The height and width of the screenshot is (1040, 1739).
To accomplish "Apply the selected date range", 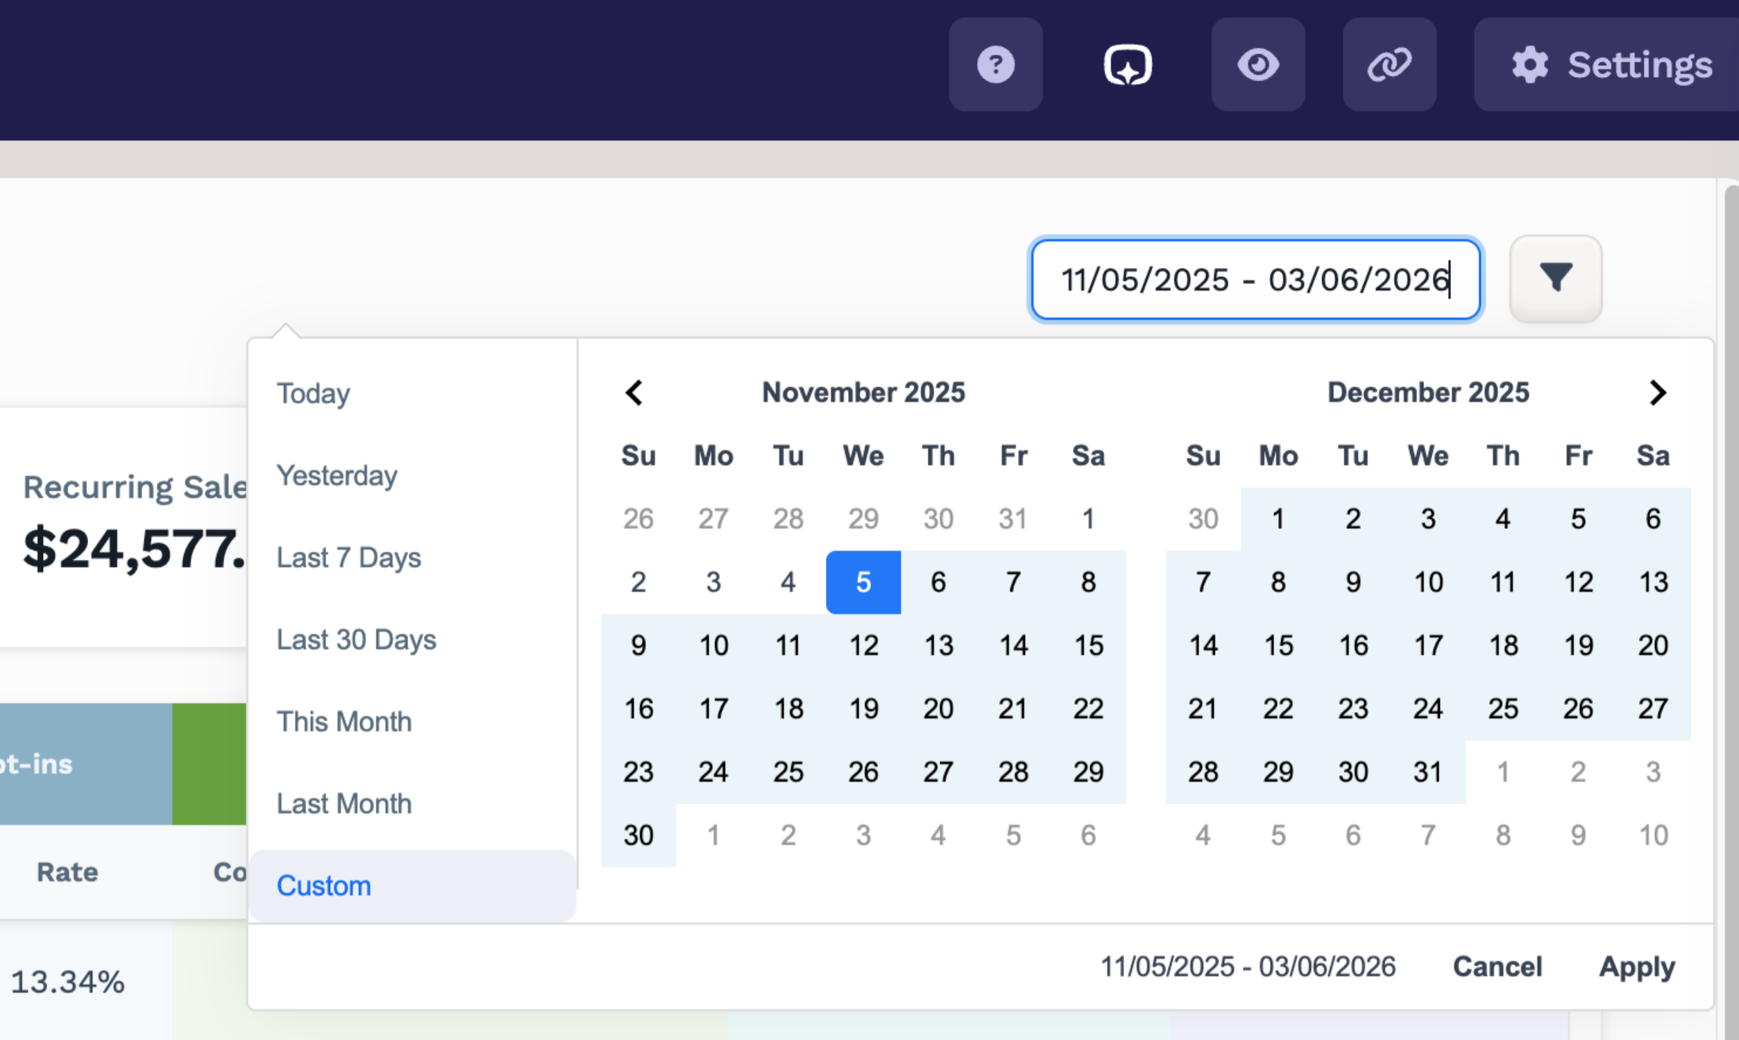I will coord(1637,967).
